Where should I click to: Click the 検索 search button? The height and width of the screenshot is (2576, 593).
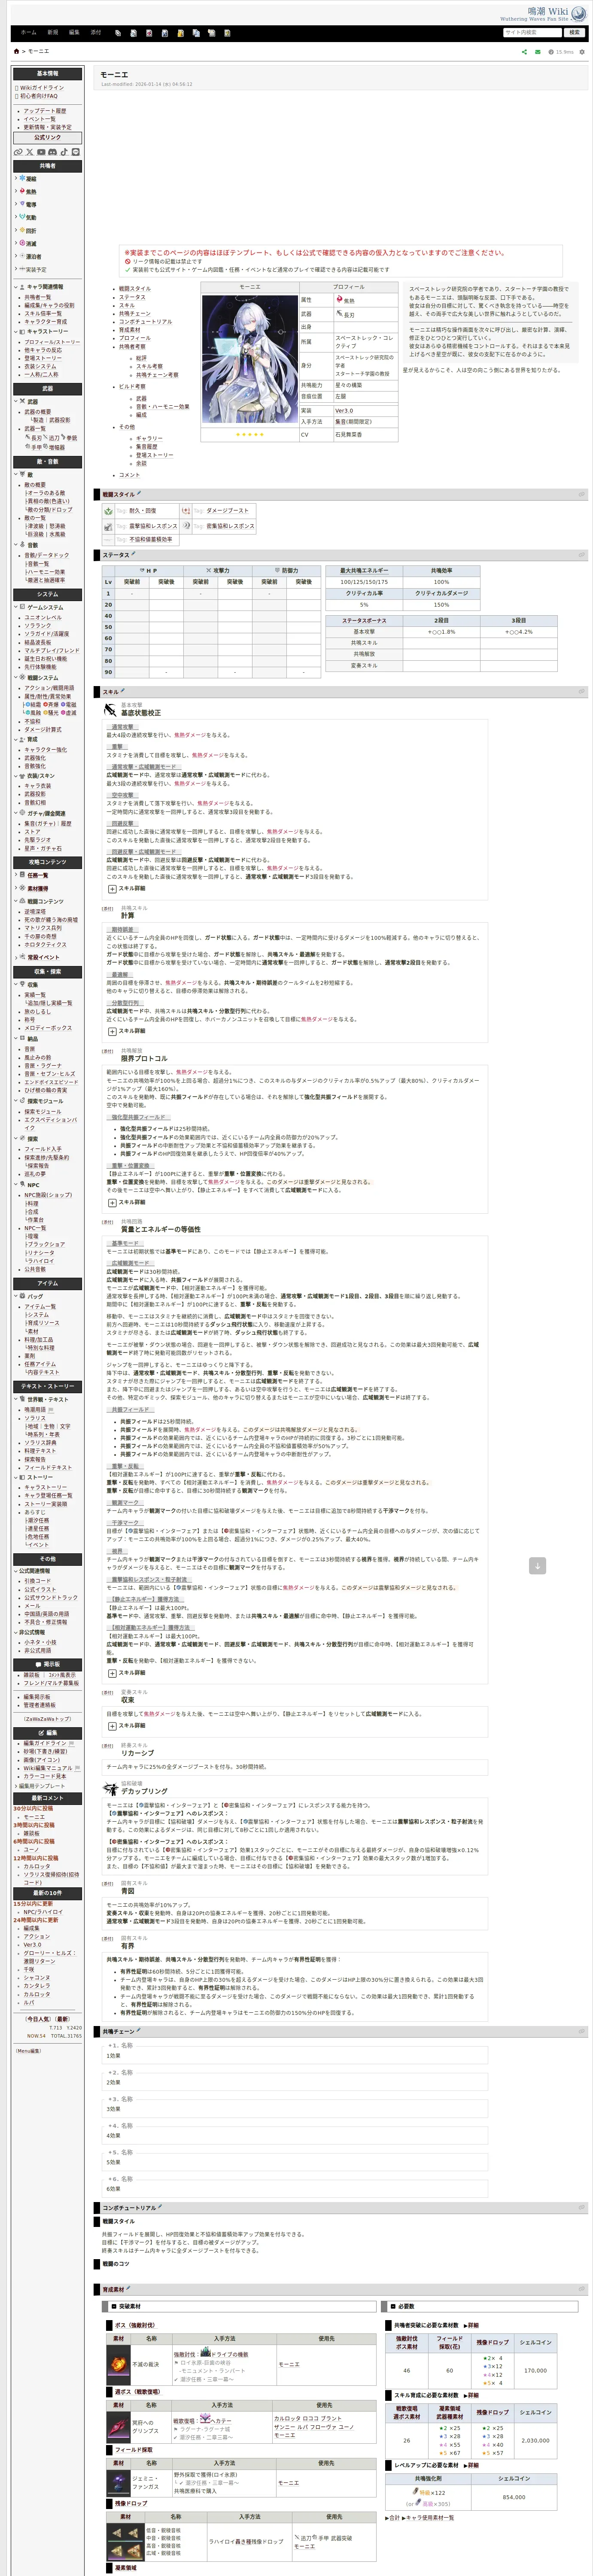tap(574, 32)
